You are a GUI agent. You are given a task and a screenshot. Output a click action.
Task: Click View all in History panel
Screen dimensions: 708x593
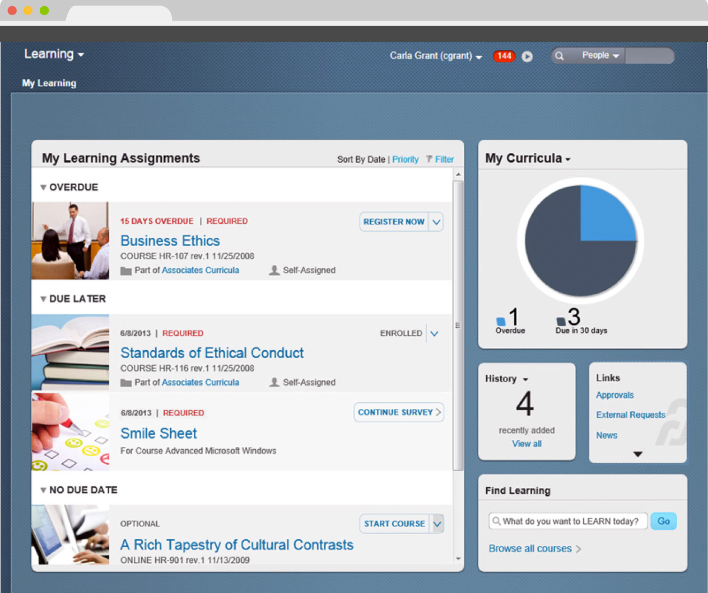point(527,444)
